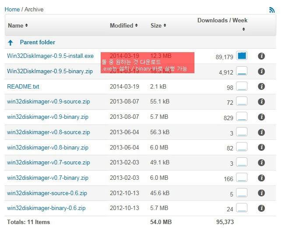282x228 pixels.
Task: Click the 55.1 kB size value
Action: 160,102
